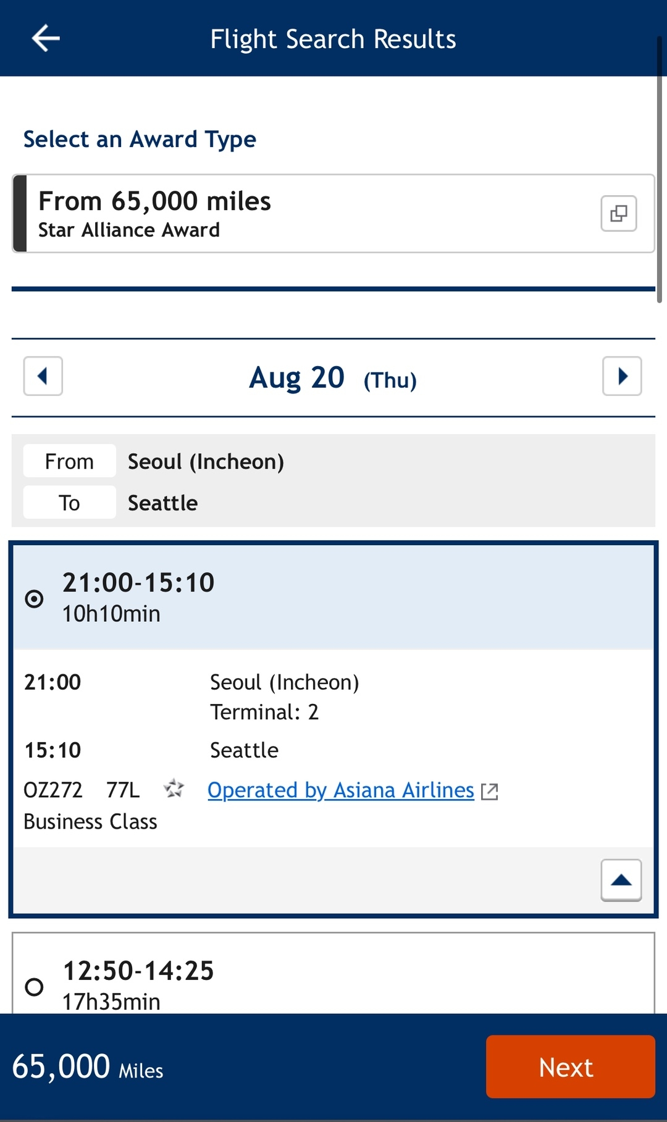Screen dimensions: 667x1122
Task: Go to previous day arrow
Action: pos(43,376)
